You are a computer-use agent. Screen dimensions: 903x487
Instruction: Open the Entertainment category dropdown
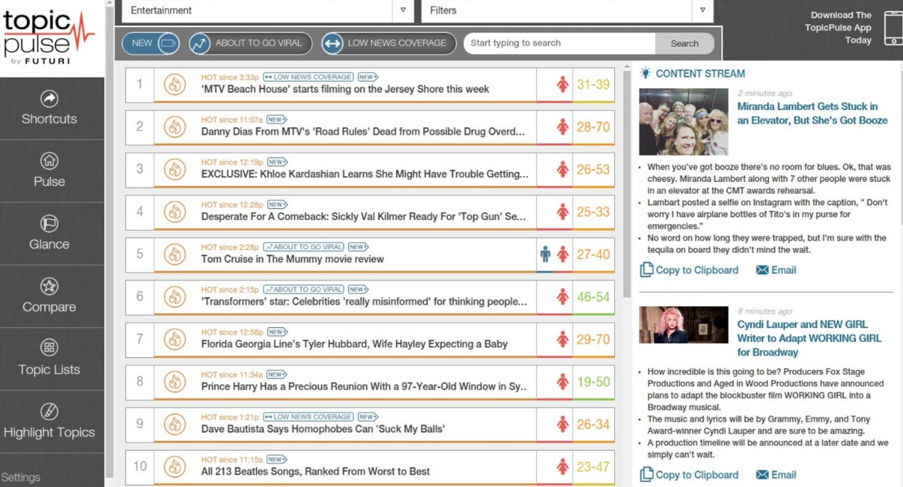pyautogui.click(x=403, y=11)
